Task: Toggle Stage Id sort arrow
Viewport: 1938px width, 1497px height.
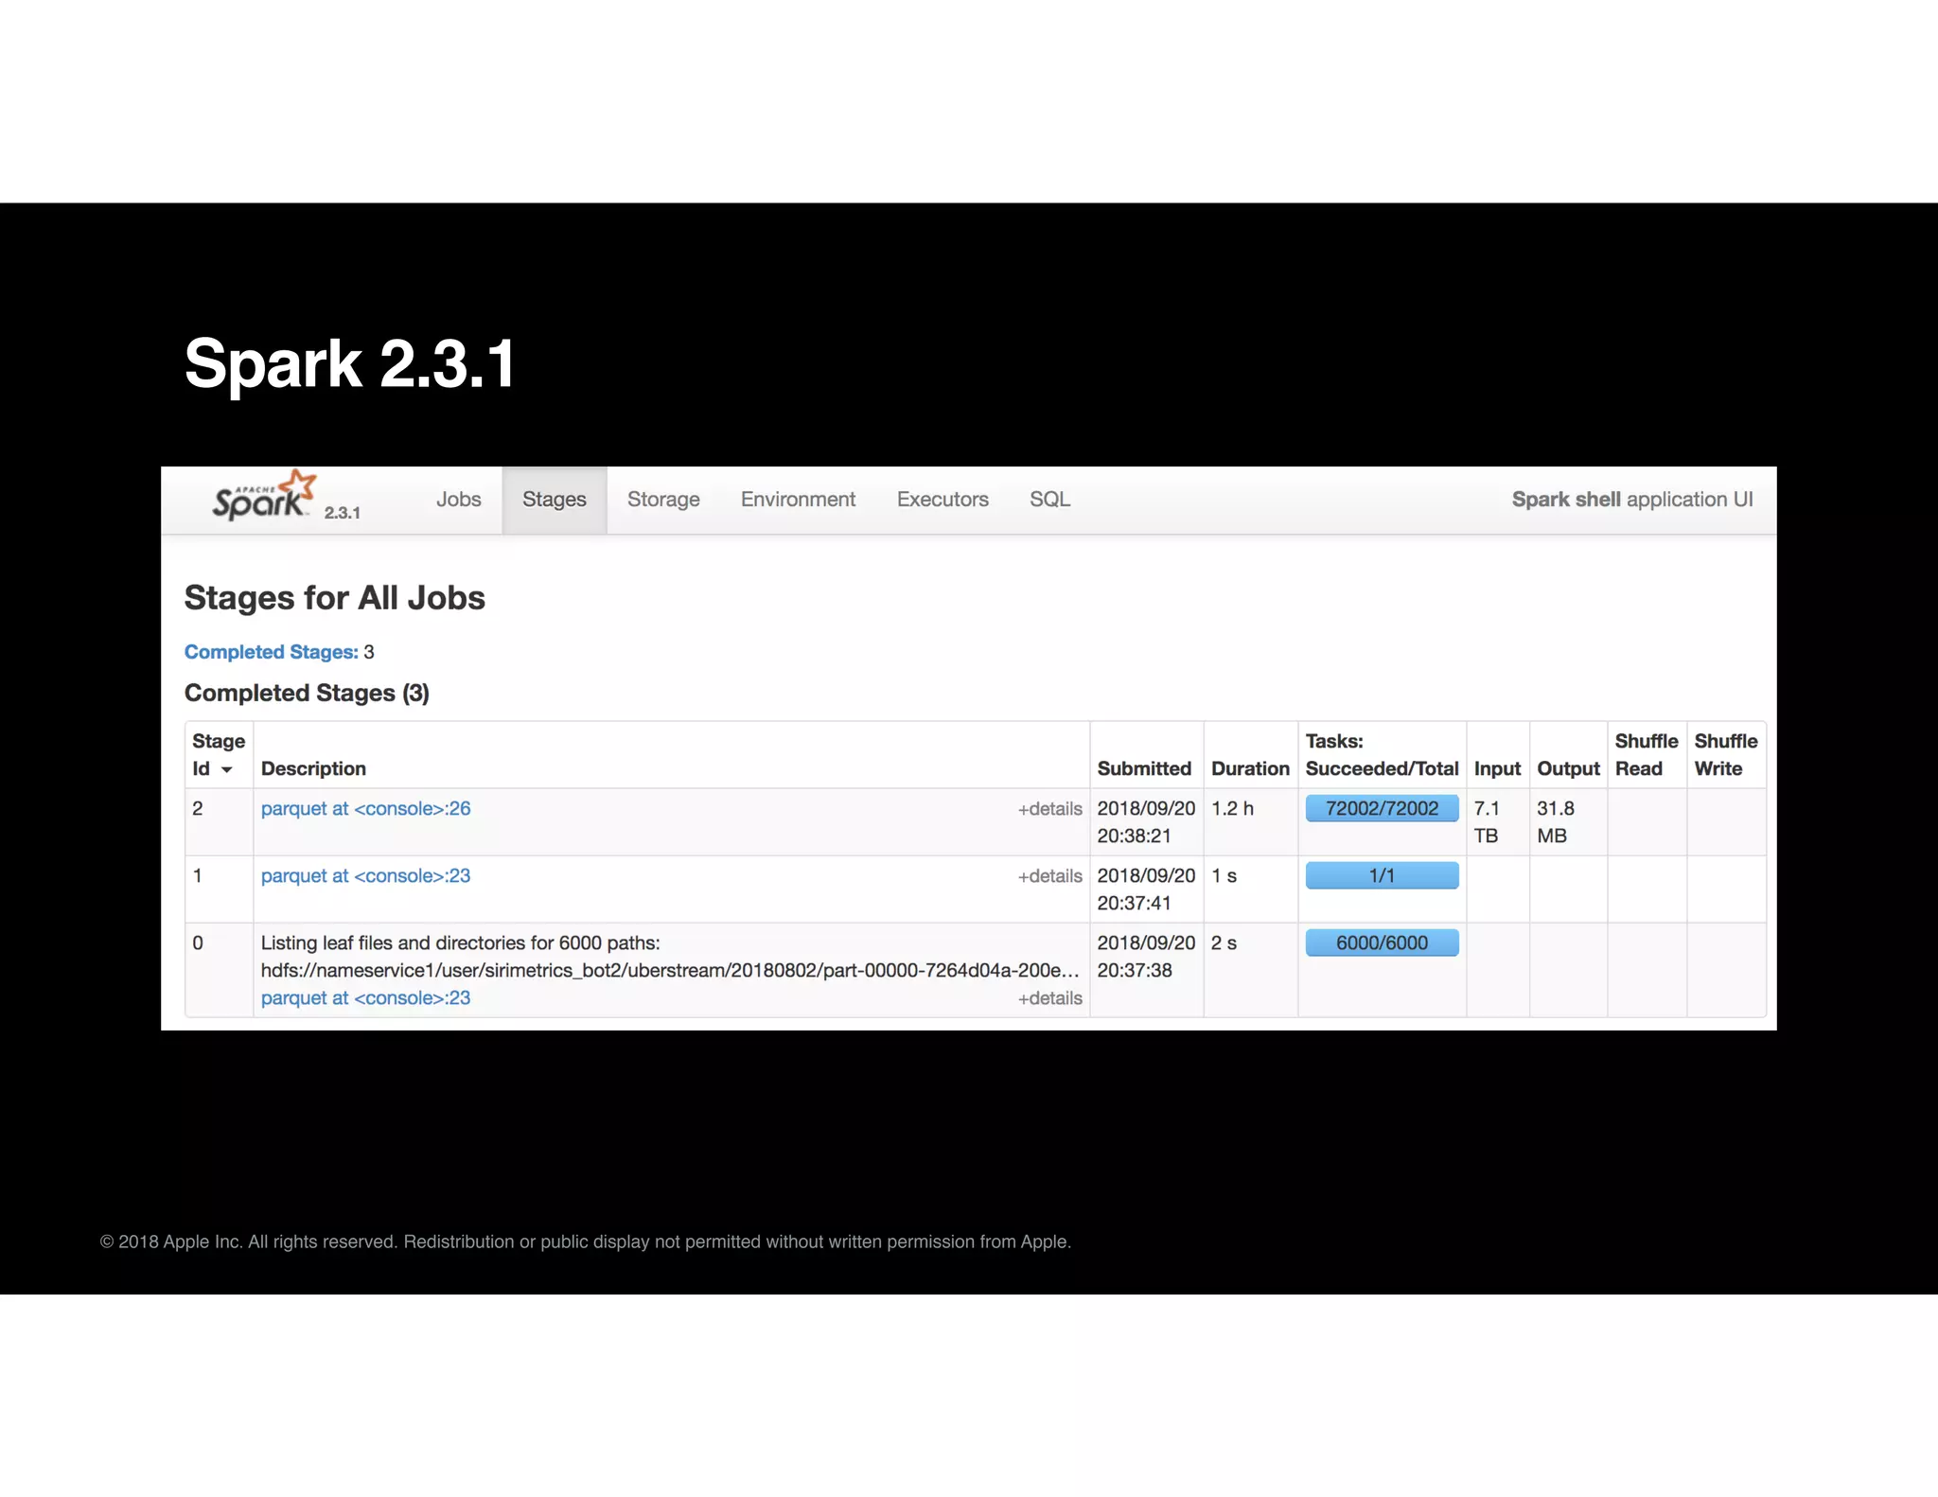Action: tap(227, 770)
